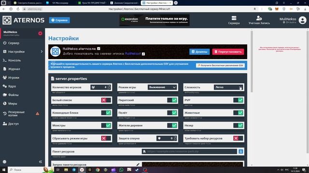Open sidebar gear settings icon

pyautogui.click(x=4, y=161)
